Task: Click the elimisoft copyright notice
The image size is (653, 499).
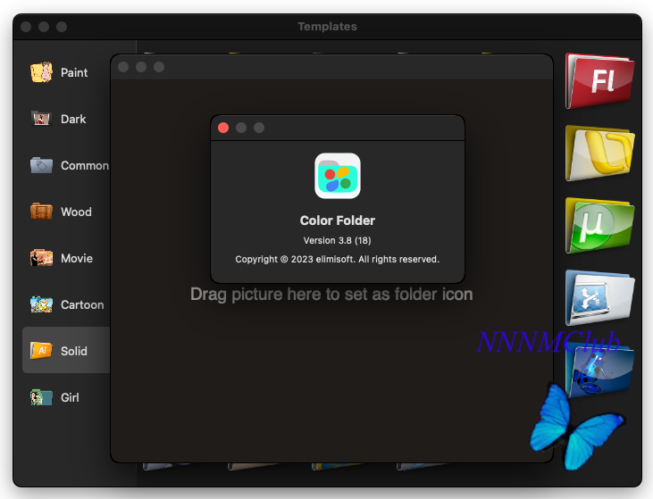Action: [338, 259]
